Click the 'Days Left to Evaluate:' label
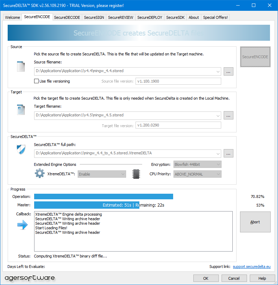Image resolution: width=278 pixels, height=285 pixels. [26, 267]
